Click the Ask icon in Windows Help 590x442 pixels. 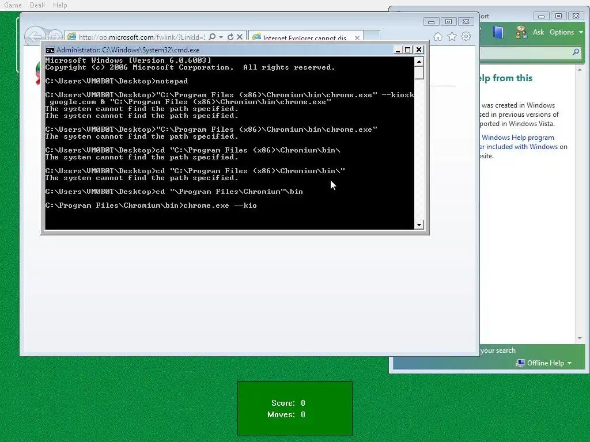[521, 32]
